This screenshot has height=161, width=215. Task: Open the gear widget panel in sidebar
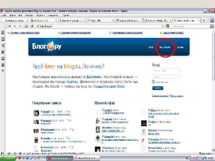click(3, 39)
